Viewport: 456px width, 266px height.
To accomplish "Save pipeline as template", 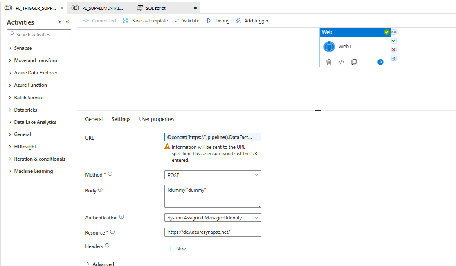I will click(146, 21).
